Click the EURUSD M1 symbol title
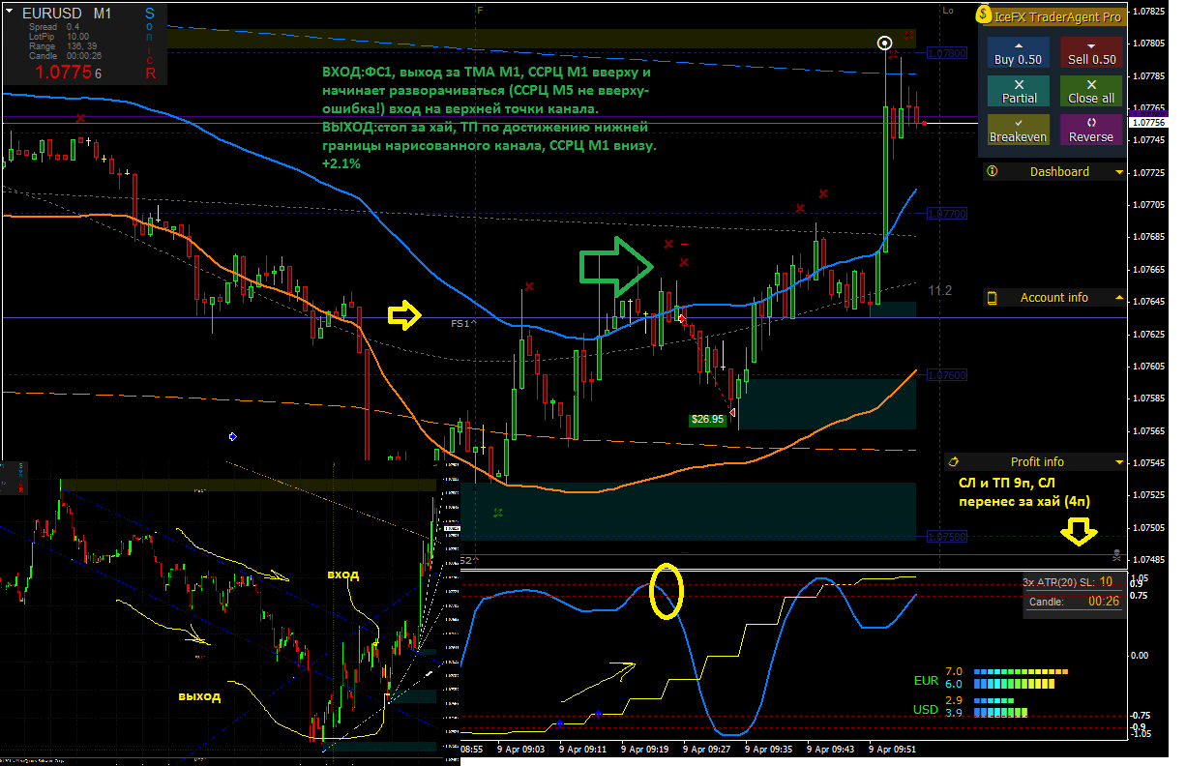 click(67, 15)
